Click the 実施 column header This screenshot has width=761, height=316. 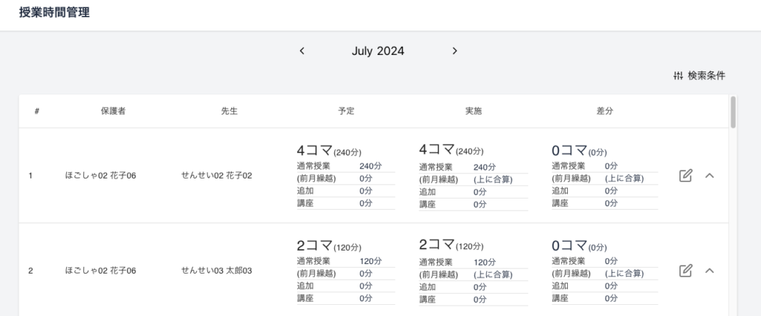point(473,111)
